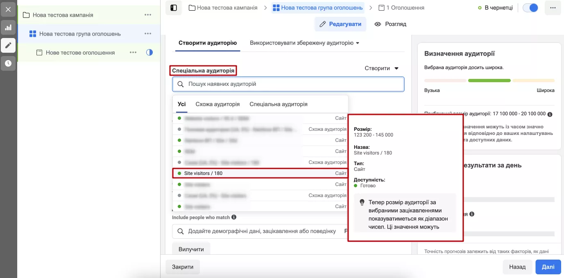The image size is (564, 278).
Task: Click the Далі button
Action: [x=548, y=267]
